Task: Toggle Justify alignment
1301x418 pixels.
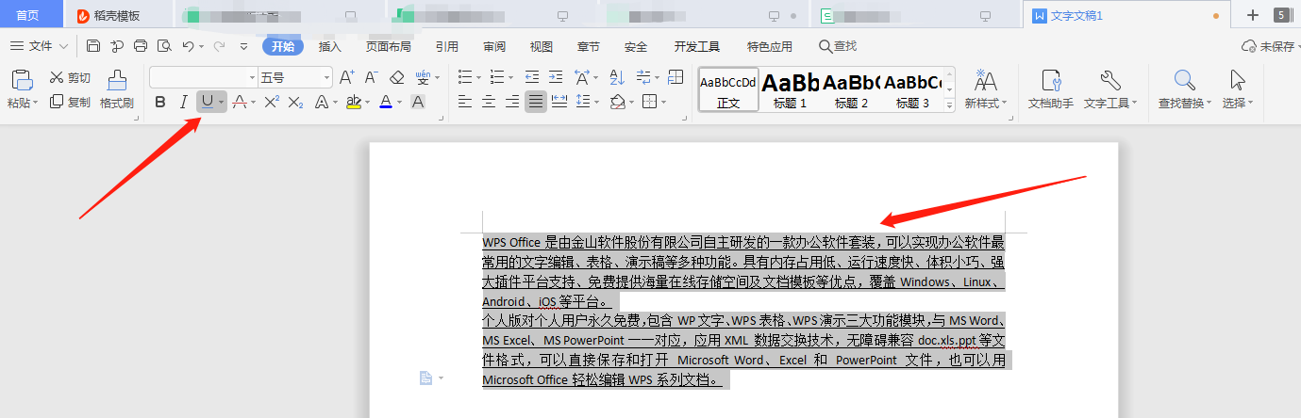Action: 536,102
